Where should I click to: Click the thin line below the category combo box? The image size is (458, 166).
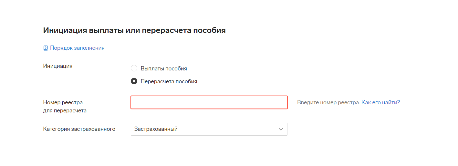209,136
